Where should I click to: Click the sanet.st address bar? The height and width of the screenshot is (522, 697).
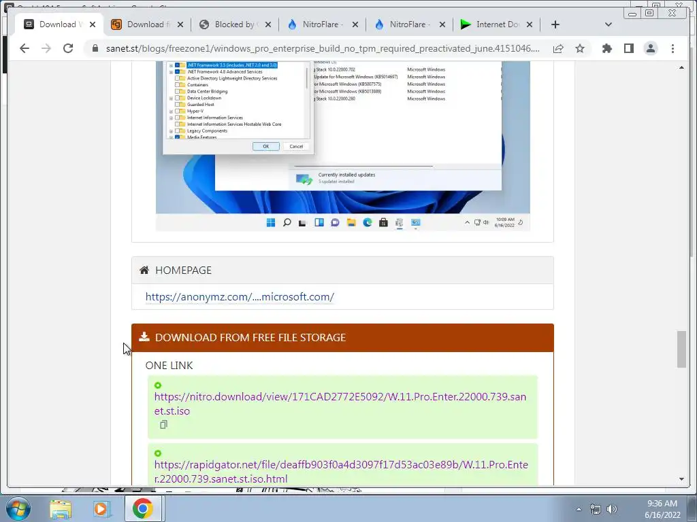(x=323, y=48)
